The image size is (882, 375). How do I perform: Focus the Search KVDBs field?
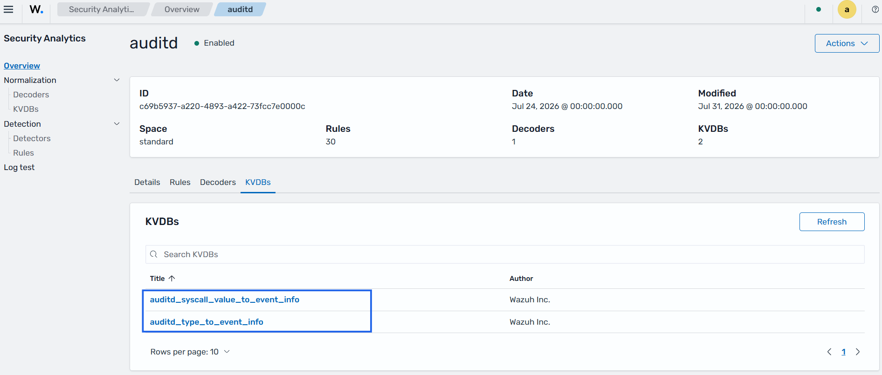tap(505, 254)
